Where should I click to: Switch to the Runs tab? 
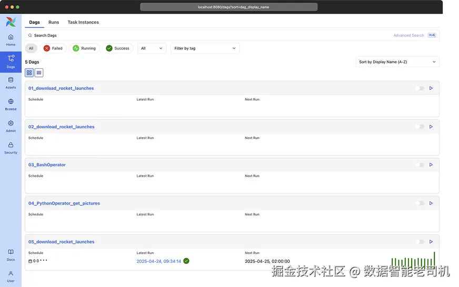pos(54,22)
